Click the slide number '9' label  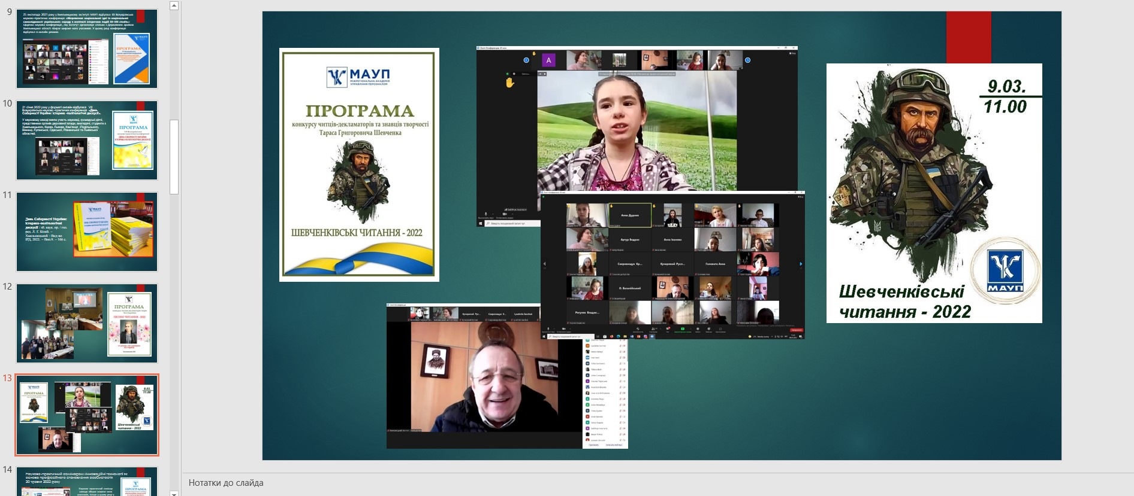tap(9, 12)
